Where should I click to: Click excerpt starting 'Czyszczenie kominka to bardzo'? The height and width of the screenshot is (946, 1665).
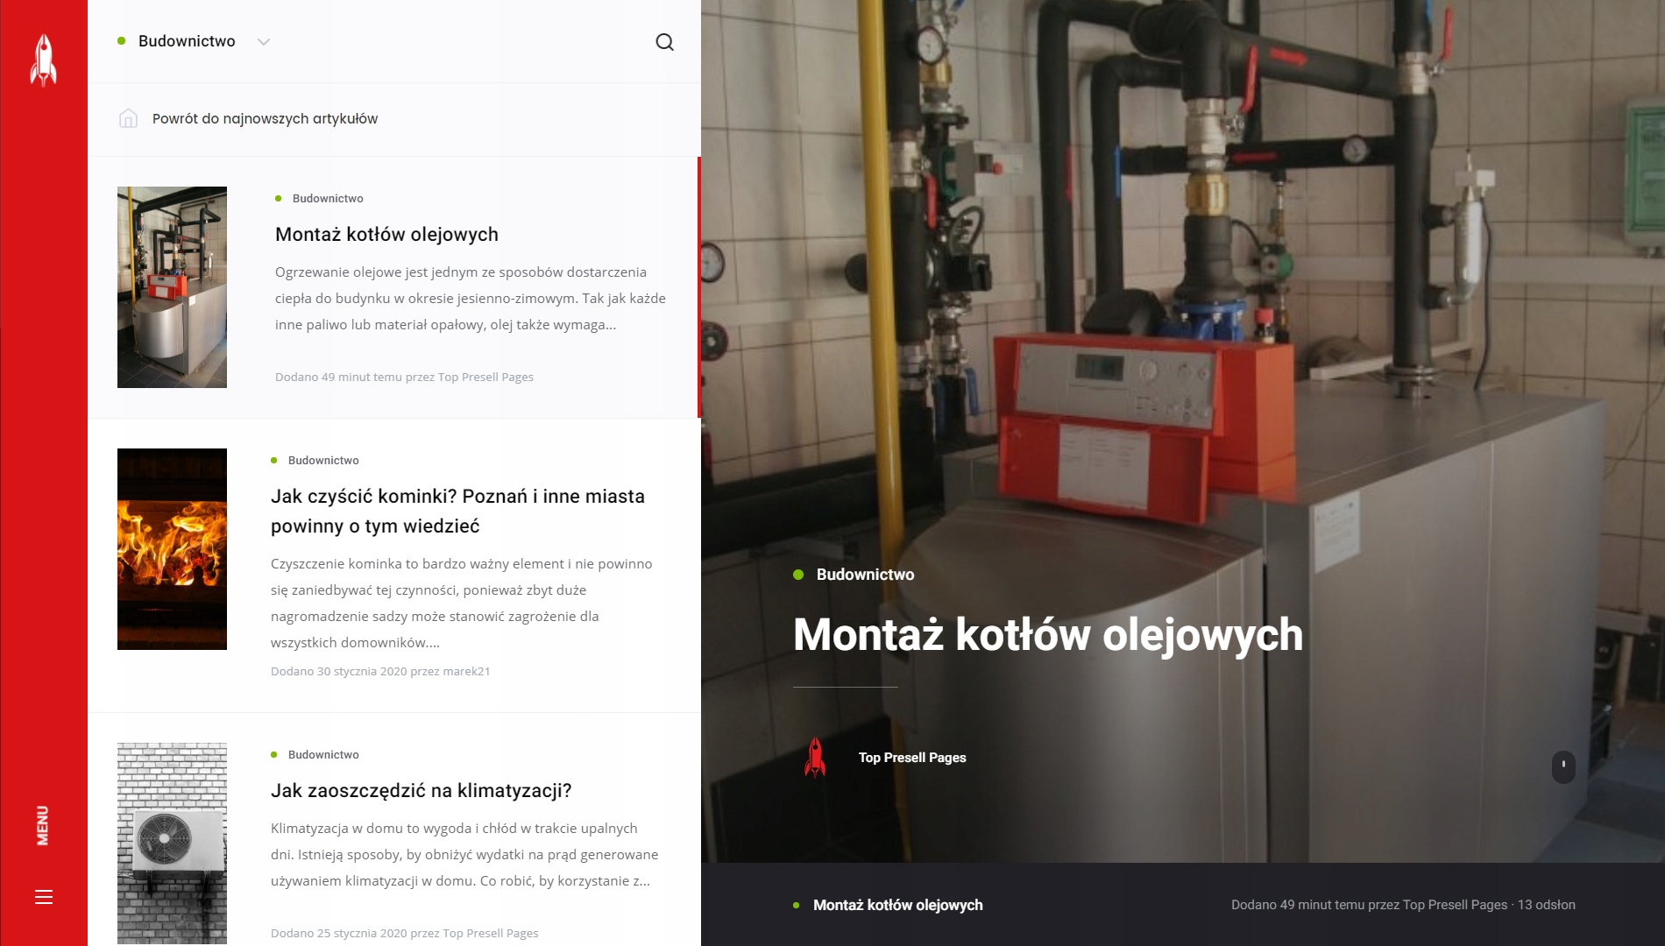click(x=462, y=604)
